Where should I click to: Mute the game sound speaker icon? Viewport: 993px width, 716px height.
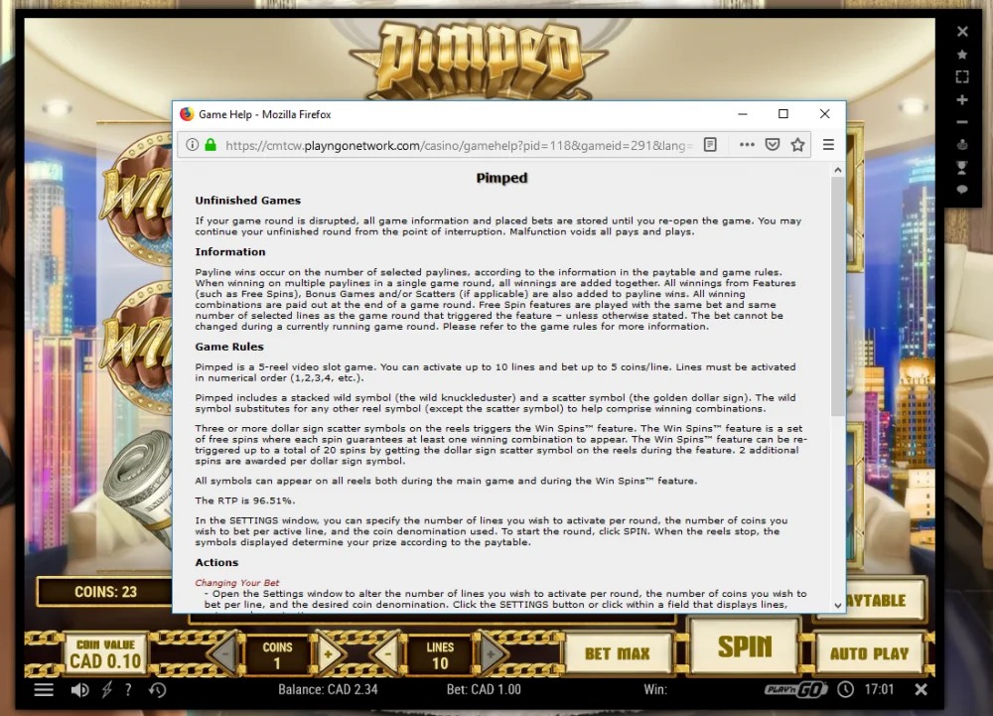[x=79, y=689]
